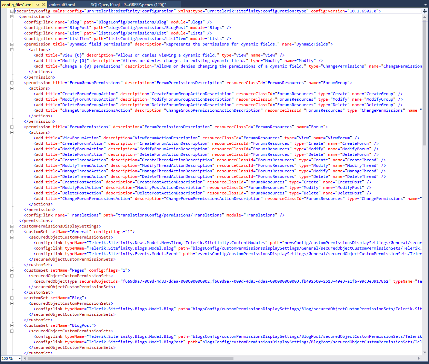Collapse the Pages customSet node

pos(12,270)
